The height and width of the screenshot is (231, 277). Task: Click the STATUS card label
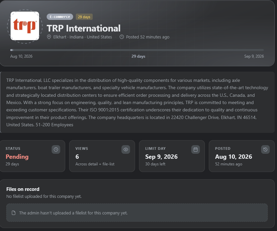tap(13, 148)
